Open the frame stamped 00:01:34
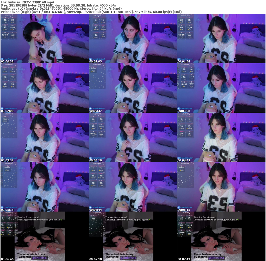 pyautogui.click(x=221, y=39)
